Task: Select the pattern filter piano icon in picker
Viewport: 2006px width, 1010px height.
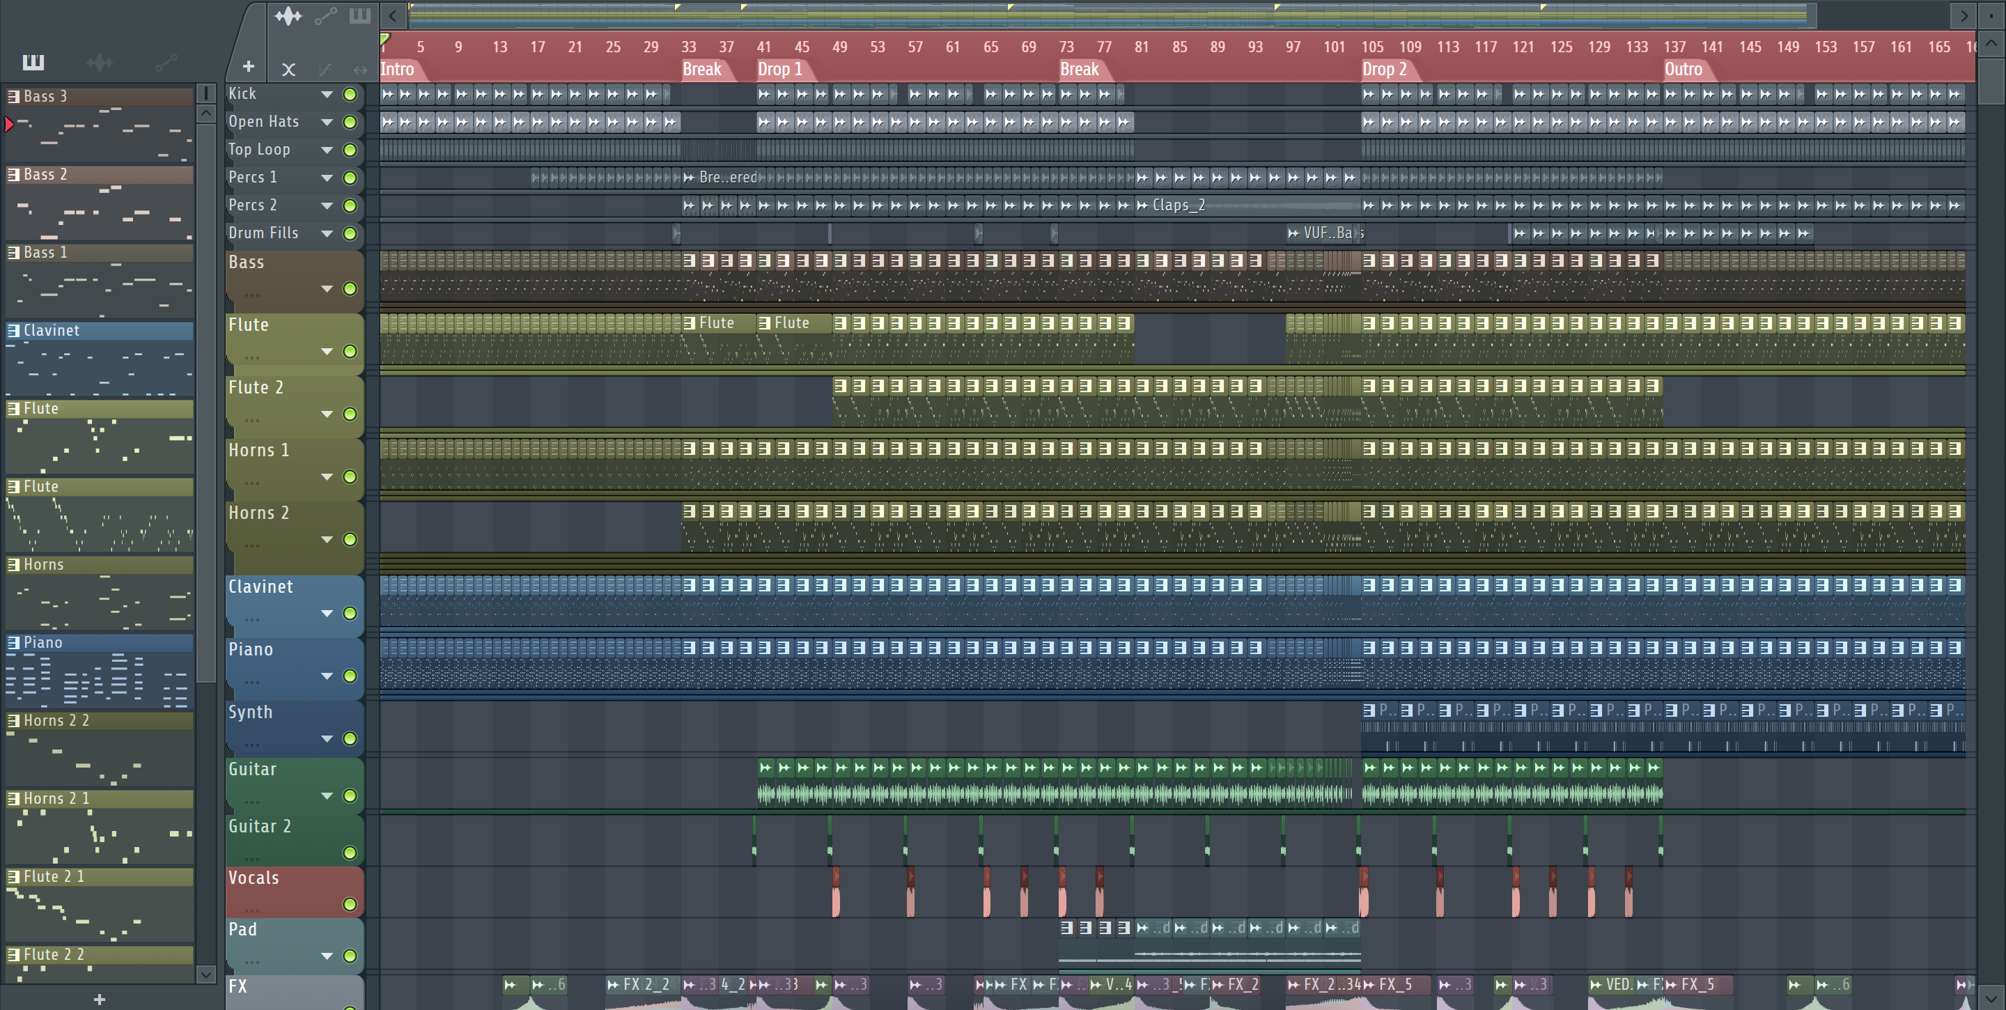Action: [x=33, y=62]
